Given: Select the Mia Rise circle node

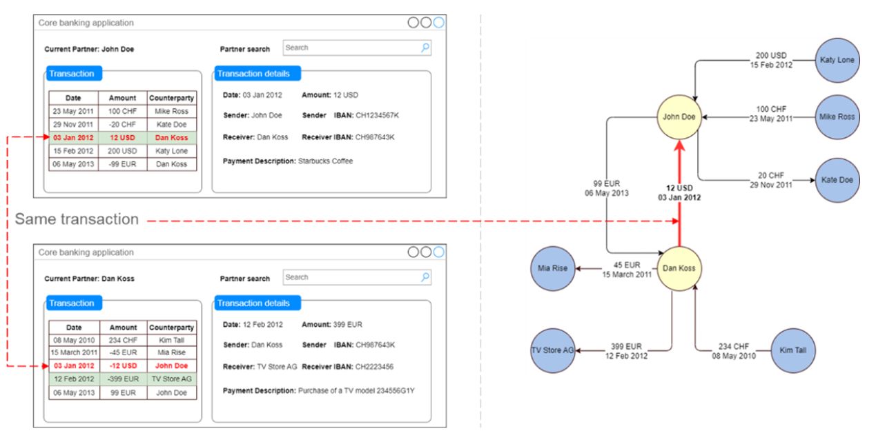Looking at the screenshot, I should 553,268.
